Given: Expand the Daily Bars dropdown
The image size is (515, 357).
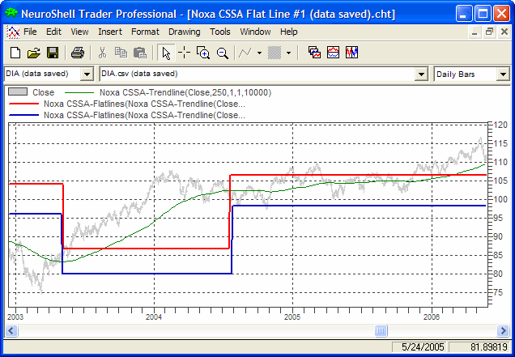Looking at the screenshot, I should (503, 74).
